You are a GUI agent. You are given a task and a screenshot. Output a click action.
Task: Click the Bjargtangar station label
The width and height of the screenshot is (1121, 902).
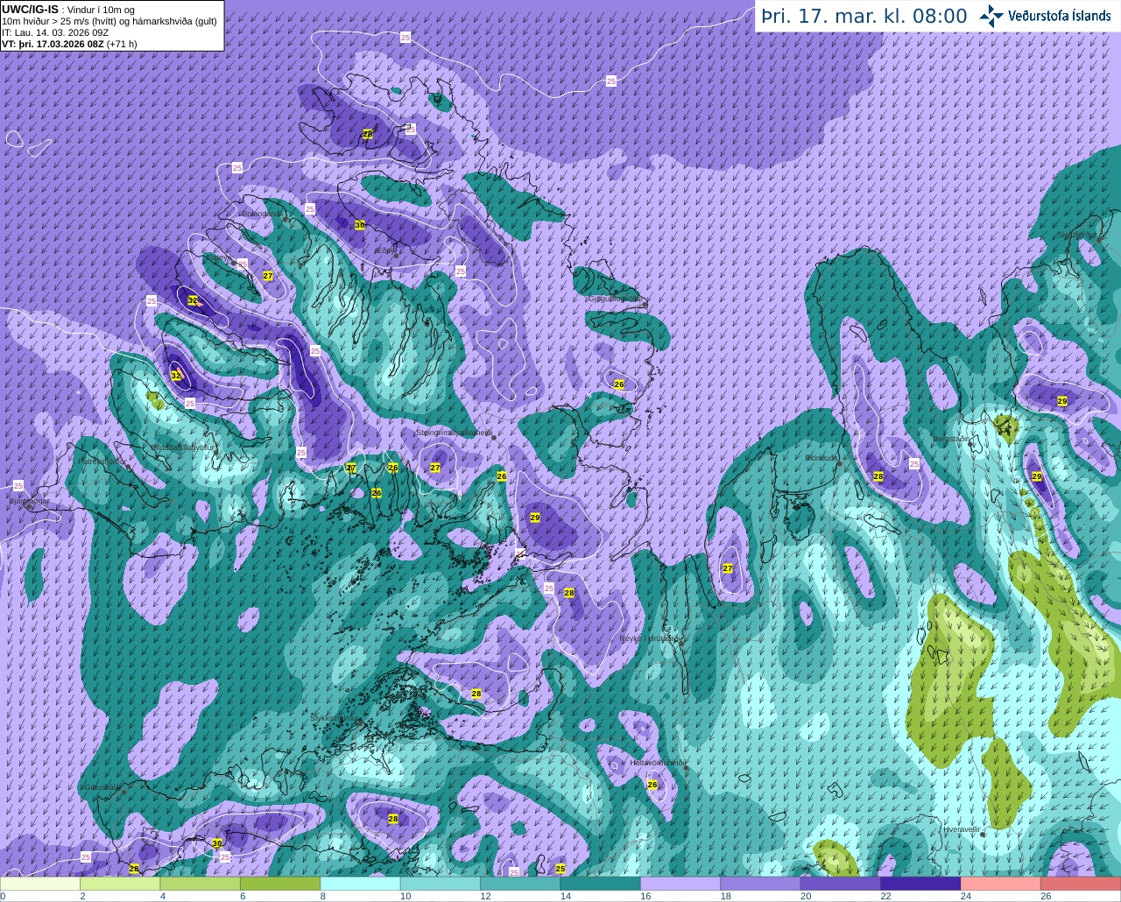29,501
